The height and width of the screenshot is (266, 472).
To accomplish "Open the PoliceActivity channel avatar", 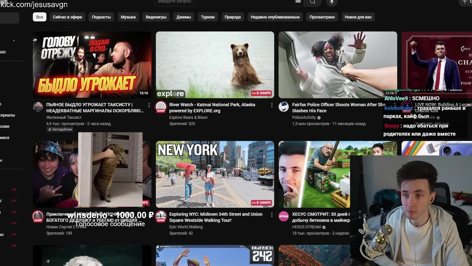I will pyautogui.click(x=284, y=107).
